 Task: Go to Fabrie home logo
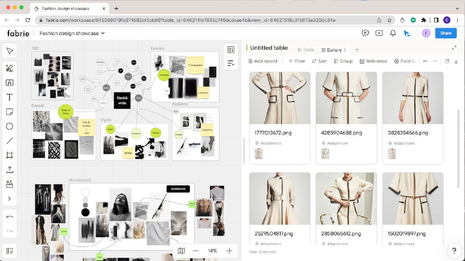tap(18, 33)
